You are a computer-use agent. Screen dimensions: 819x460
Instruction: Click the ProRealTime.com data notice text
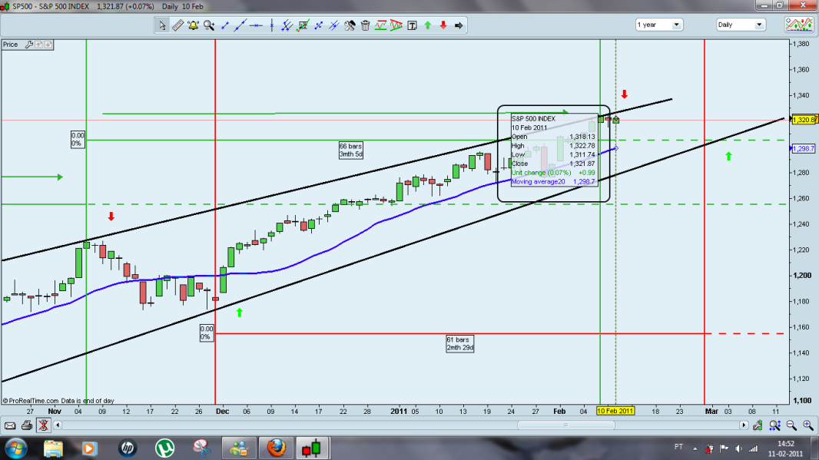58,401
